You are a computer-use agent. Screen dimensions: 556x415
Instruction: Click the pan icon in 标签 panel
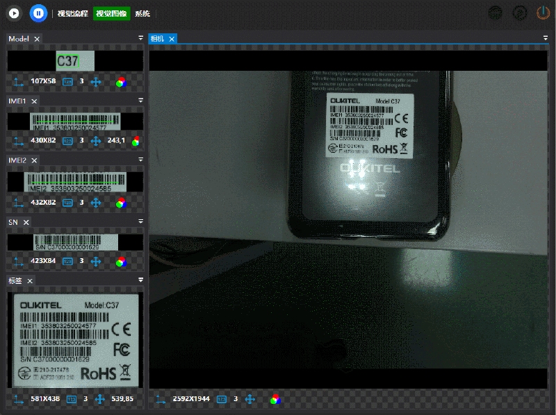tap(99, 399)
